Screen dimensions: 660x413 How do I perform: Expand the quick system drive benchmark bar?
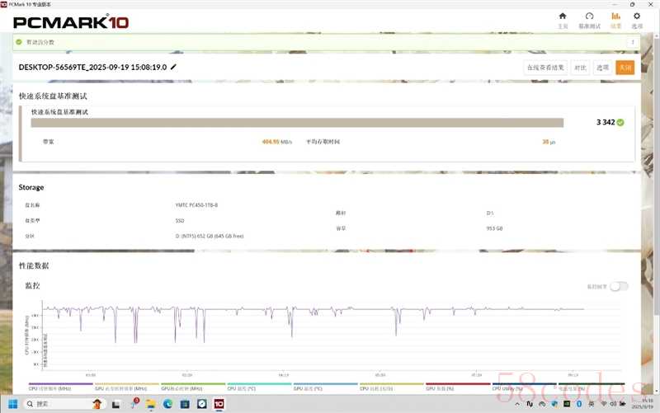click(x=297, y=122)
